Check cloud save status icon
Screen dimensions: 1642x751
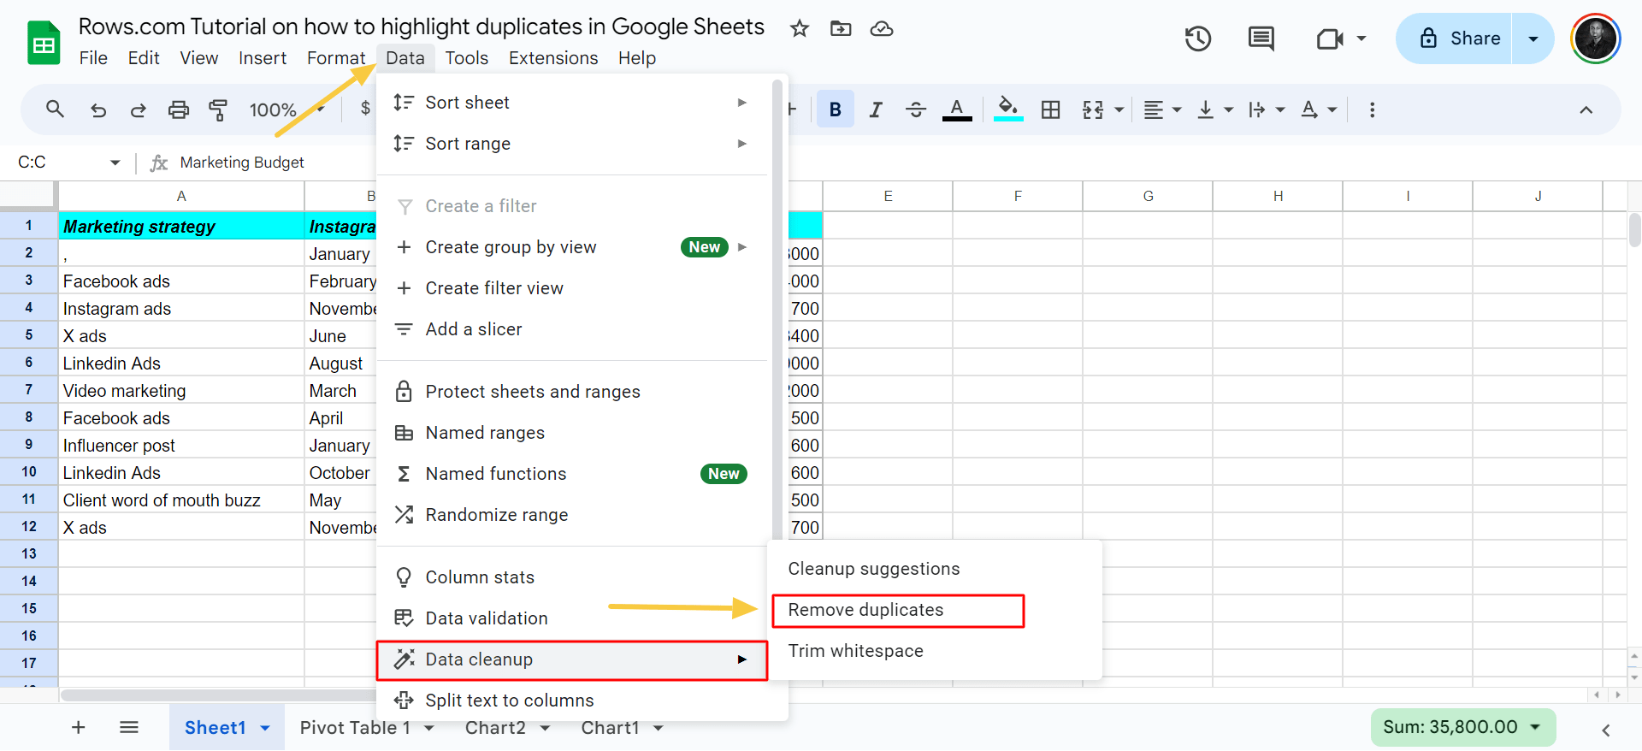[x=882, y=28]
